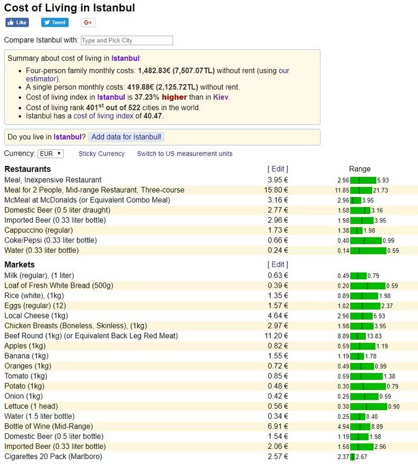The width and height of the screenshot is (418, 464).
Task: Select the 'Local Cheese (1kg)' label
Action: (36, 316)
